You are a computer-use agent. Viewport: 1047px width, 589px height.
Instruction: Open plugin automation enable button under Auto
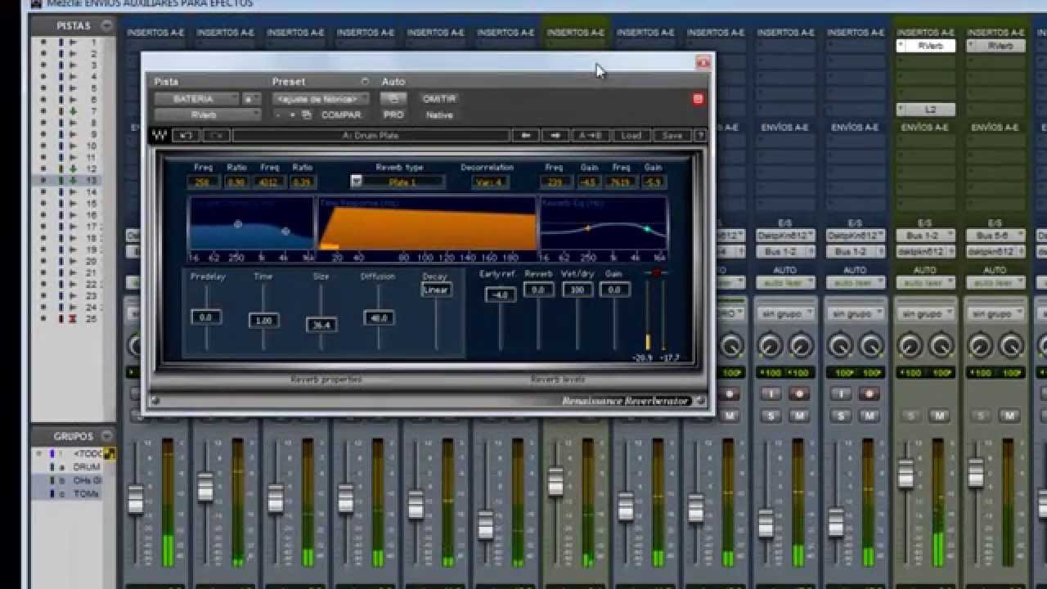click(393, 99)
